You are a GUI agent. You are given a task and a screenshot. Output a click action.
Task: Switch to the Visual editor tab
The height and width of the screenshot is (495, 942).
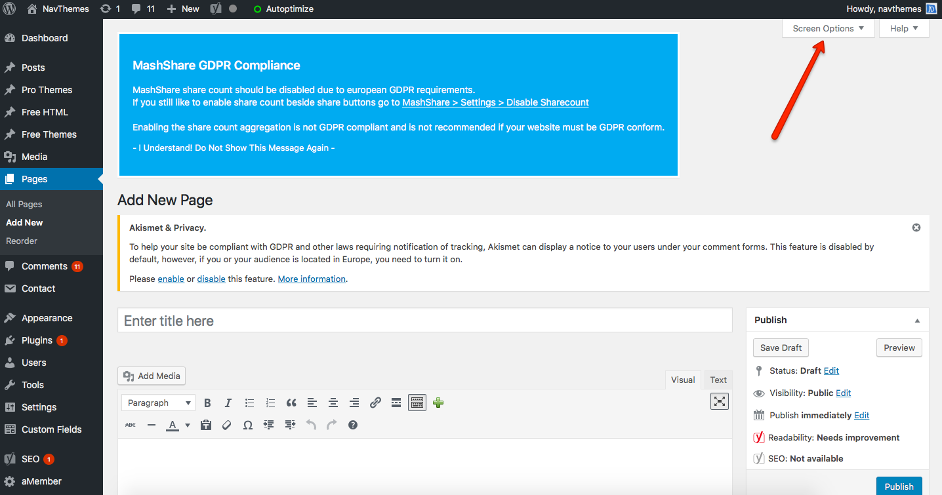[x=683, y=380]
